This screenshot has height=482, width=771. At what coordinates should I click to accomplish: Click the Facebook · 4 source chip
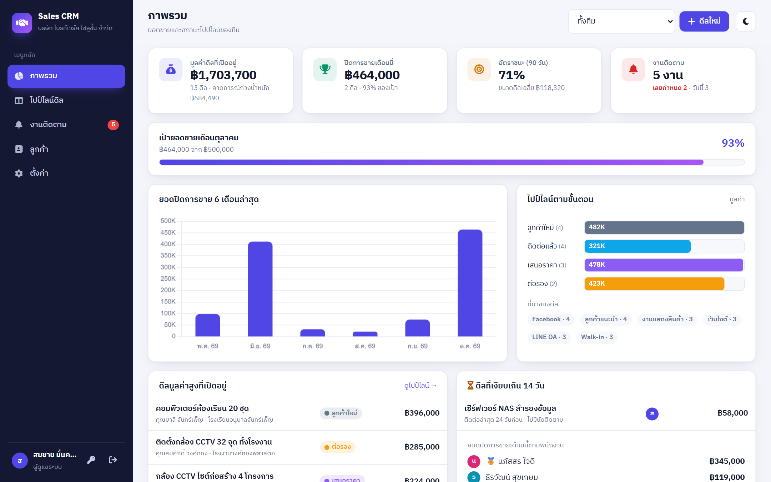pos(551,319)
